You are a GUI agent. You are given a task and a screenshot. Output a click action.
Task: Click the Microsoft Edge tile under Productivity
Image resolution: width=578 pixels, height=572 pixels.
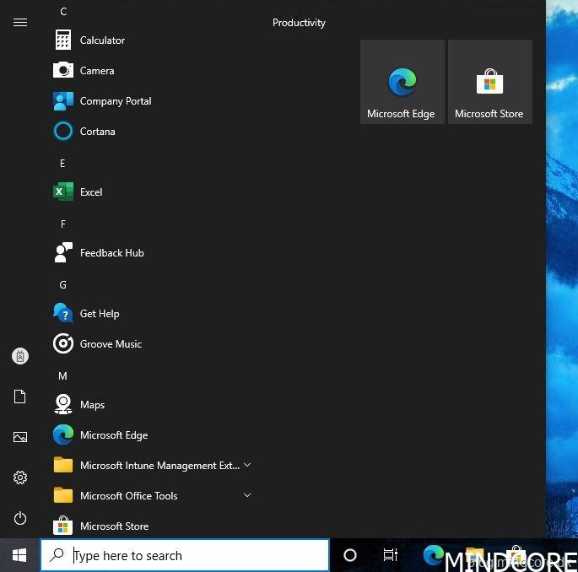402,83
